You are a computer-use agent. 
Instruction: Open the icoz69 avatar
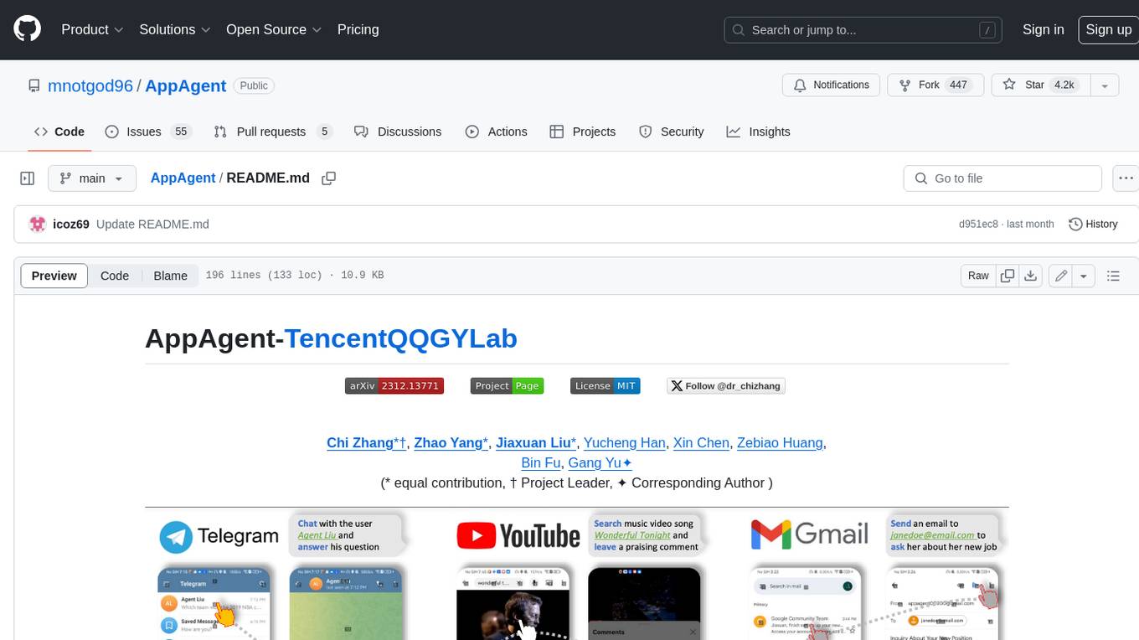pyautogui.click(x=37, y=224)
